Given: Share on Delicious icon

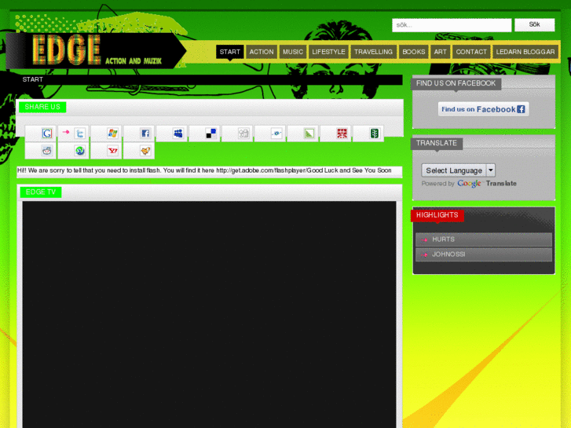Looking at the screenshot, I should point(210,134).
